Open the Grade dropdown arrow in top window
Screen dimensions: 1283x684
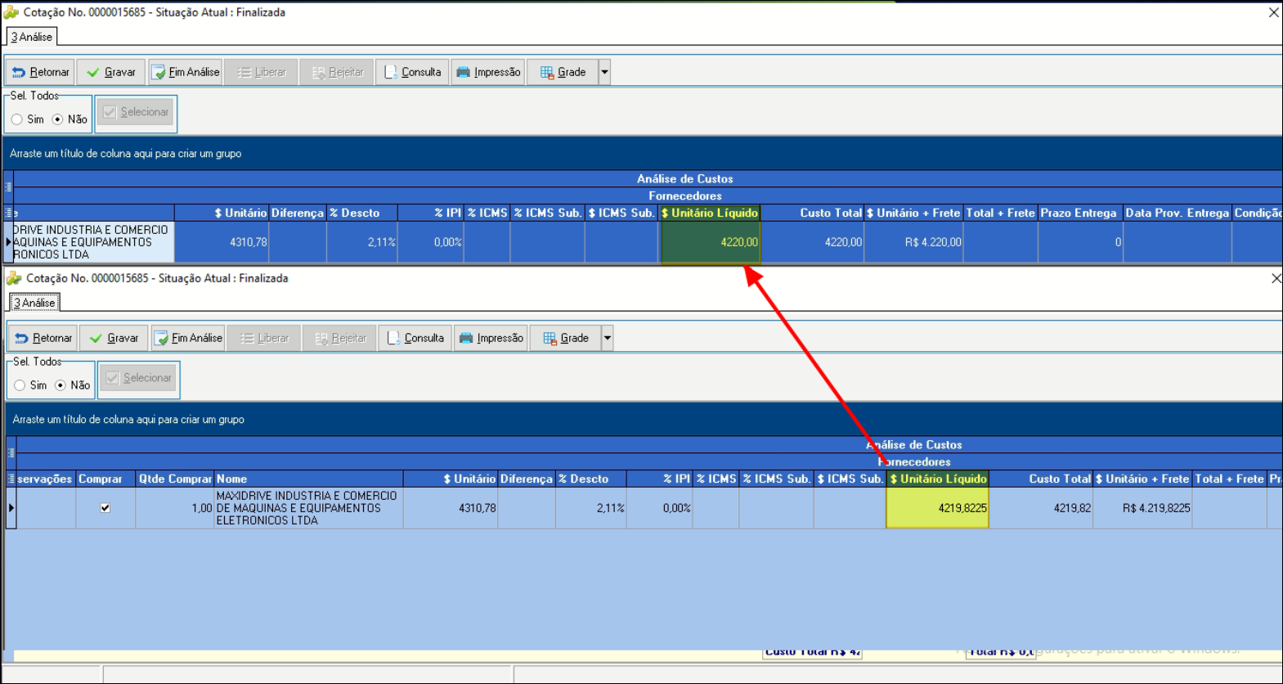(605, 72)
